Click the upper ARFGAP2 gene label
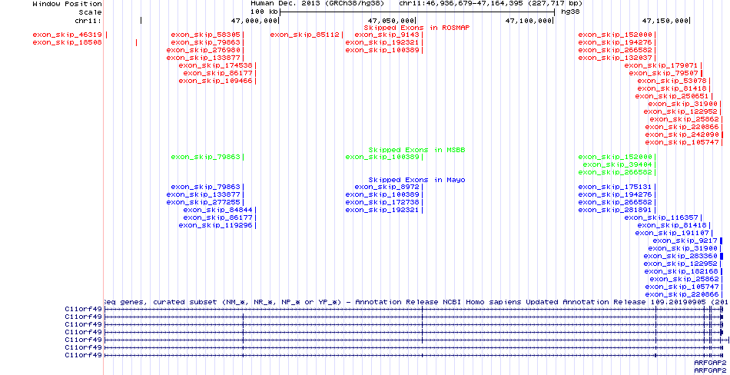The image size is (730, 375). 709,362
